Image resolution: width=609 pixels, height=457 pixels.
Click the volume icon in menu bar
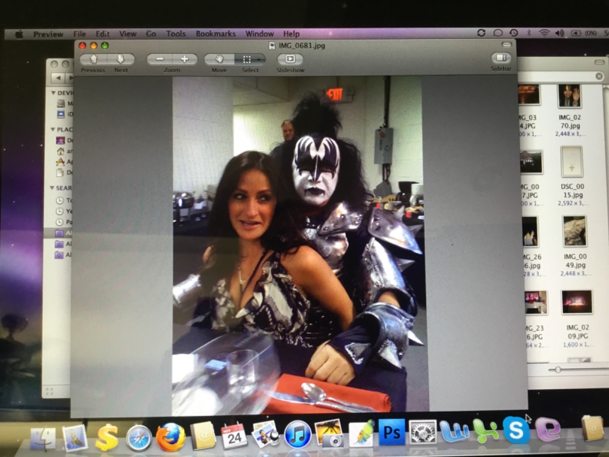[x=560, y=33]
